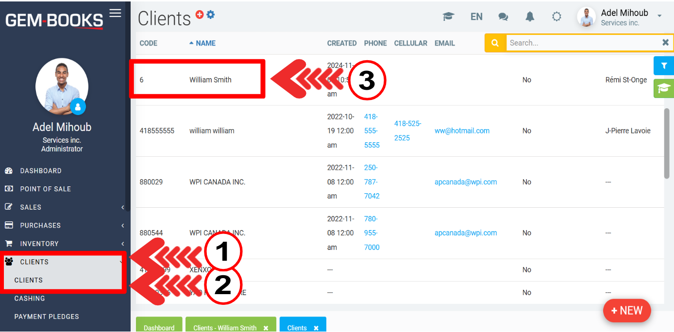Image resolution: width=674 pixels, height=332 pixels.
Task: Open the ww@hotmail.com email link
Action: (462, 131)
